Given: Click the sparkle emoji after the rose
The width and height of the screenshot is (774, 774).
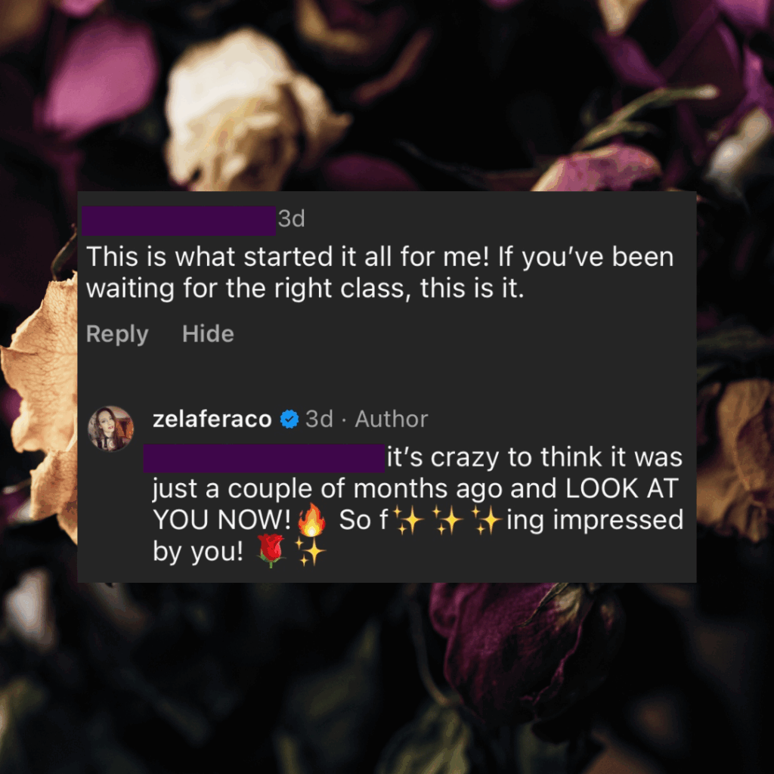Looking at the screenshot, I should (310, 551).
